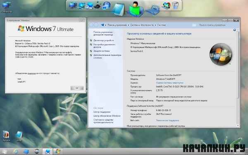Select the support phone number text
The height and width of the screenshot is (155, 248).
[163, 110]
